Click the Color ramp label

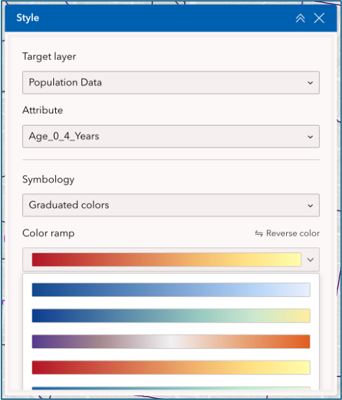tap(48, 234)
